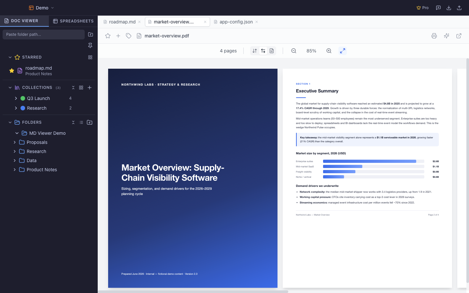
Task: Expand the Product Notes folder
Action: (x=15, y=170)
